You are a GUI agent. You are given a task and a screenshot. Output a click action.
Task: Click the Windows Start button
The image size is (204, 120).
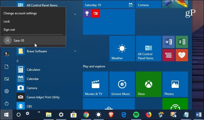[x=6, y=115]
